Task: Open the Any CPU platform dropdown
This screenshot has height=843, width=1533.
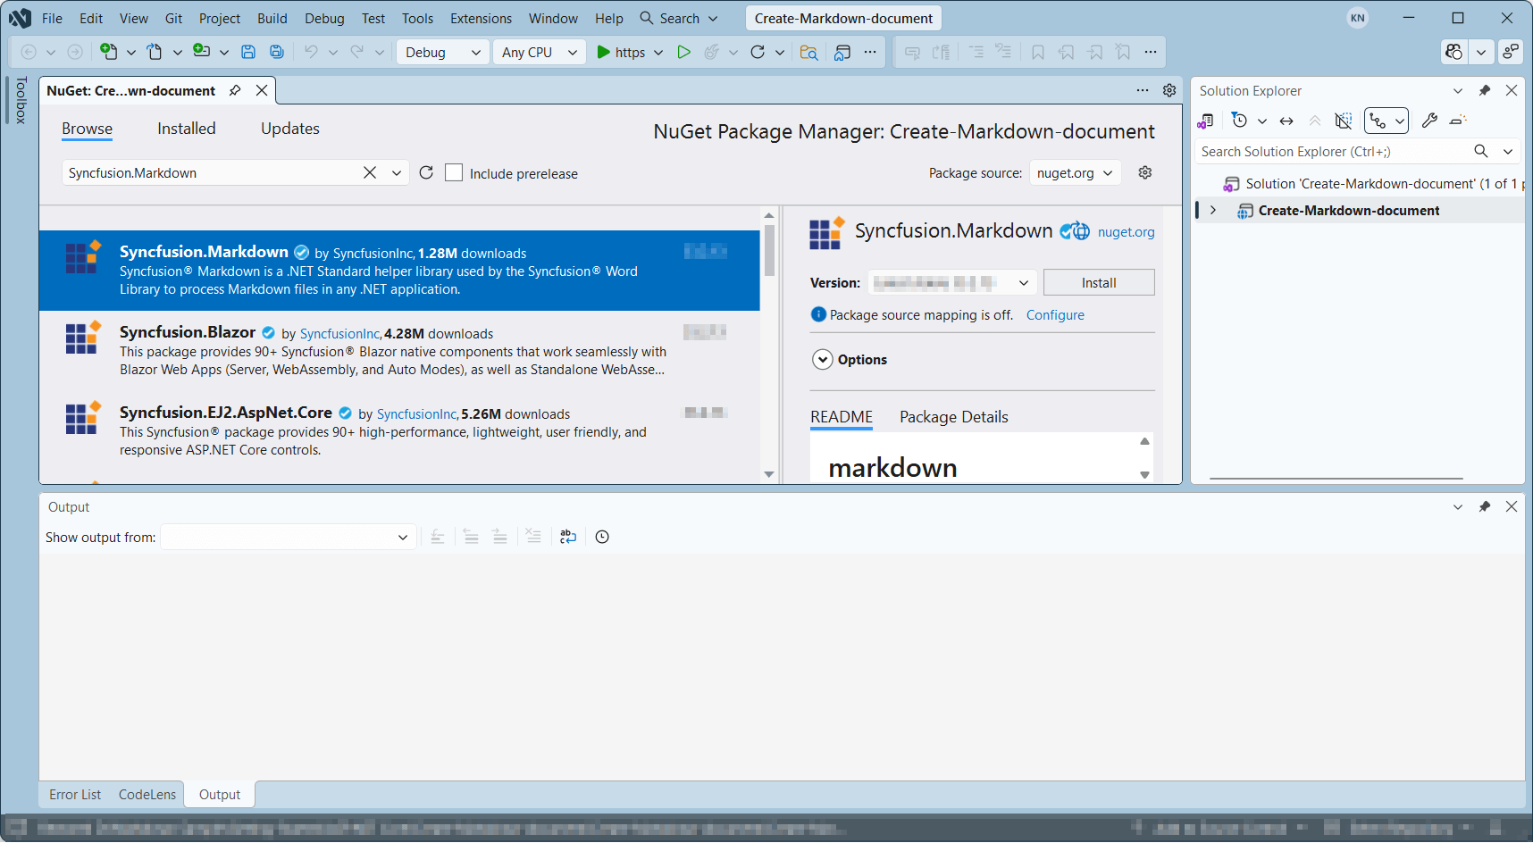Action: click(x=540, y=52)
